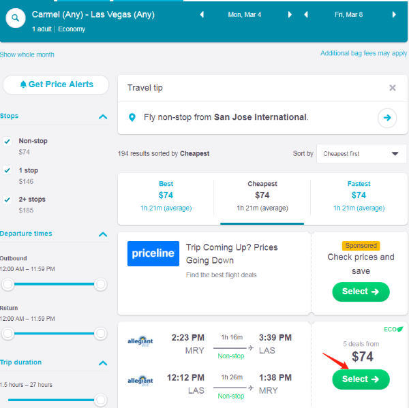The image size is (409, 408).
Task: Collapse the Departure times section
Action: [x=103, y=234]
